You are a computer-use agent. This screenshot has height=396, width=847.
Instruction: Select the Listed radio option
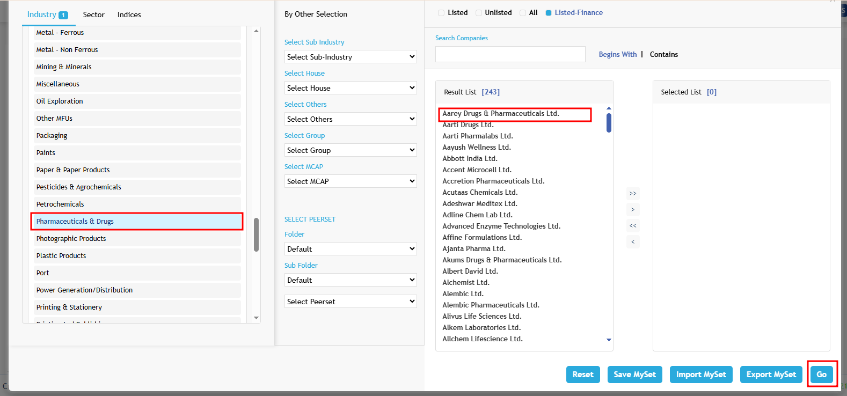tap(441, 13)
